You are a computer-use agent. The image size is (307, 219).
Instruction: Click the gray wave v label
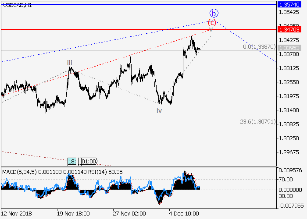[211, 29]
